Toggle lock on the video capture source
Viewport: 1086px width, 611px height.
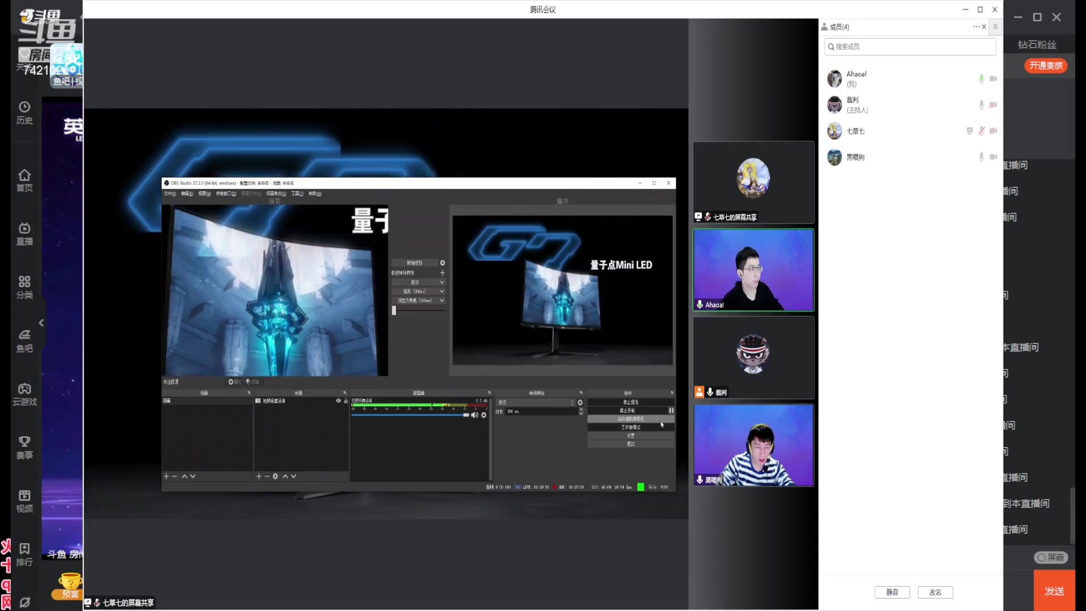(346, 401)
